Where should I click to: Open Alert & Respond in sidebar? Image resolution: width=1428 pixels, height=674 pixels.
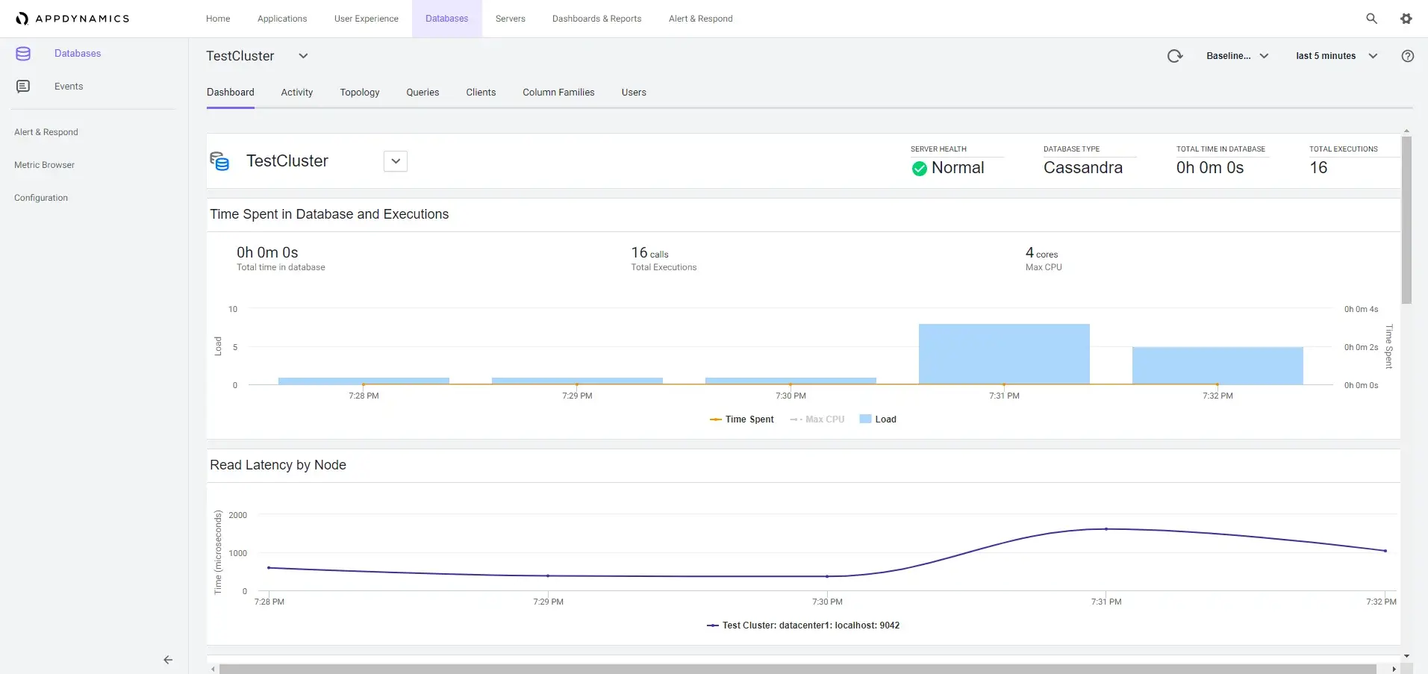(x=46, y=132)
